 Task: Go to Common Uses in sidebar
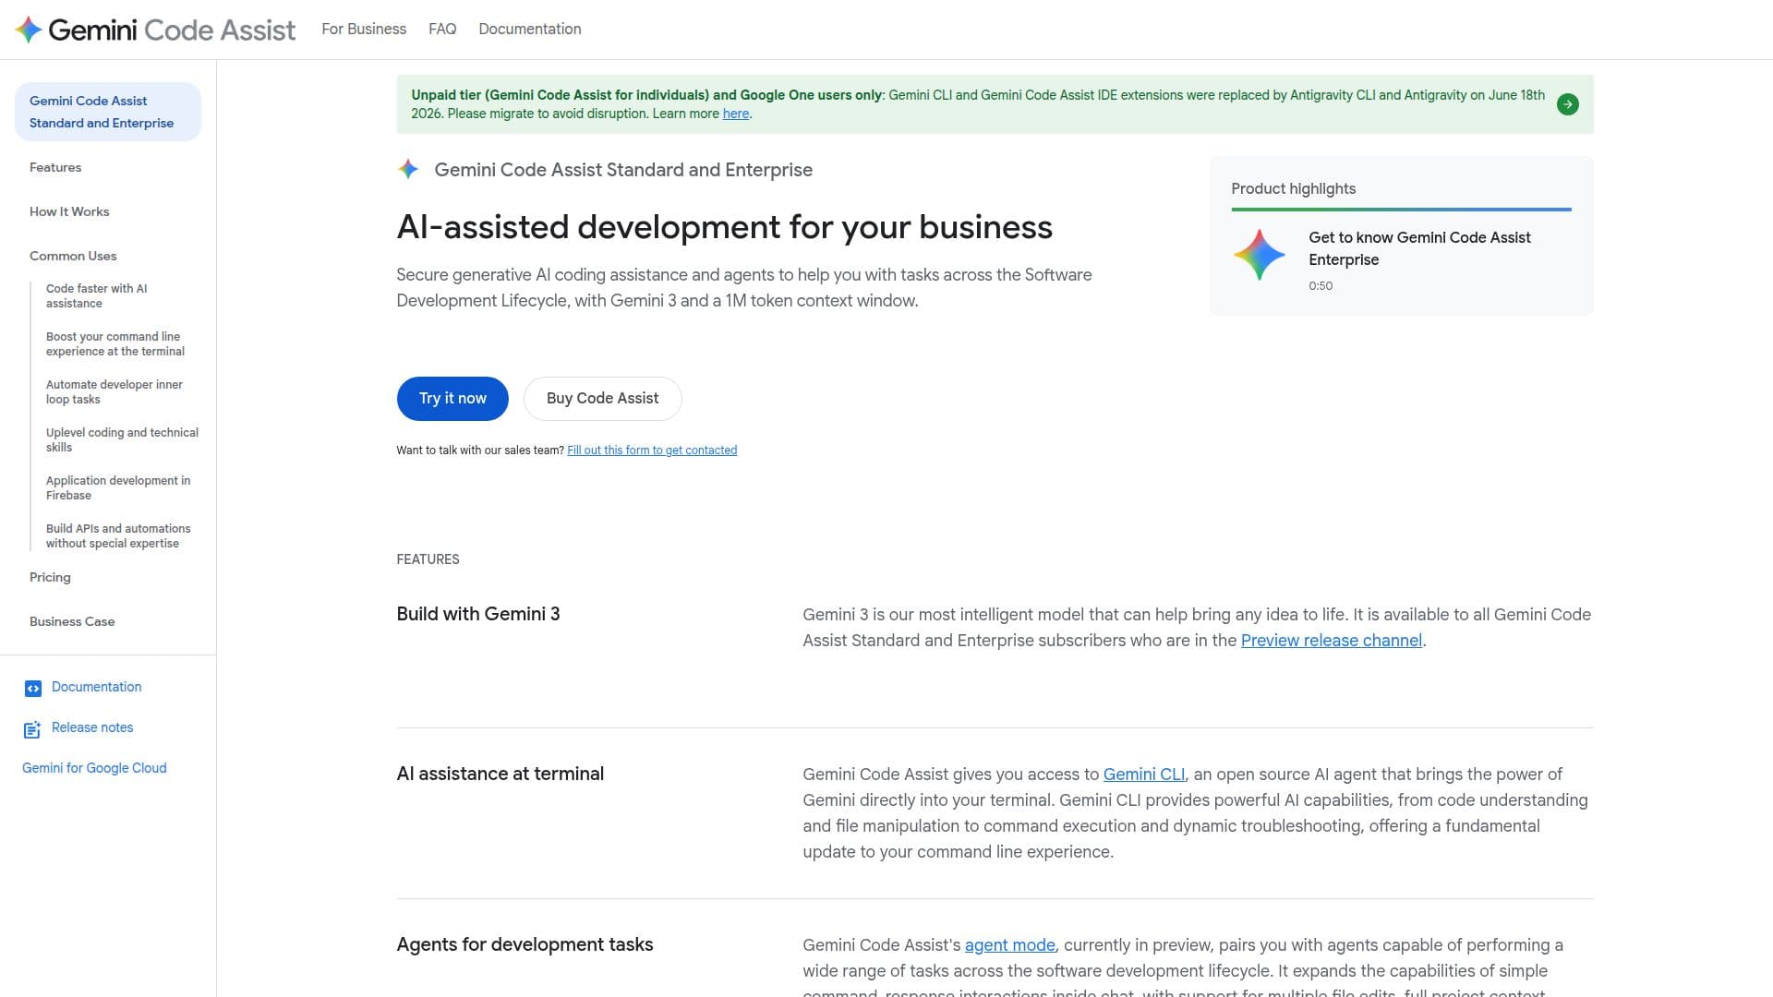(x=73, y=256)
